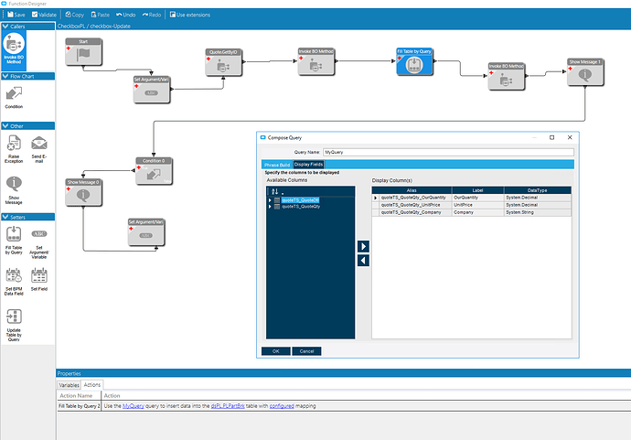Open the Variables properties tab
Image resolution: width=631 pixels, height=440 pixels.
click(69, 385)
